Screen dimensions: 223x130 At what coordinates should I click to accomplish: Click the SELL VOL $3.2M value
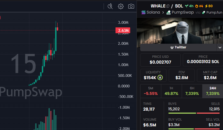(214, 125)
